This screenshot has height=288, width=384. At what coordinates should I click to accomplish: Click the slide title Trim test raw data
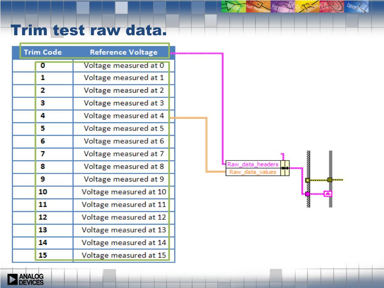[88, 30]
